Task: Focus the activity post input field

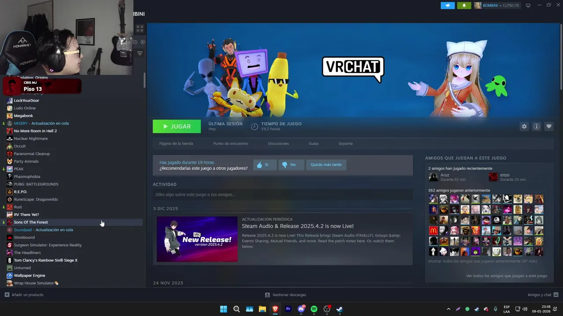Action: click(283, 194)
